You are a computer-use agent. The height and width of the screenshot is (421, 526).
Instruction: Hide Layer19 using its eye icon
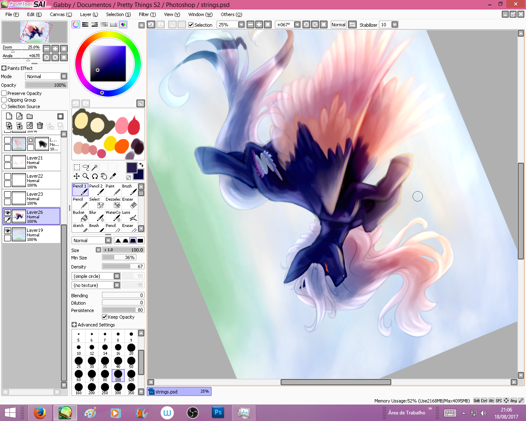[7, 231]
